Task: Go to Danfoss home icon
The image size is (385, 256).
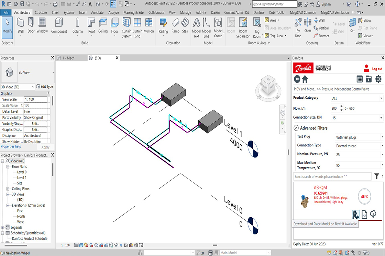Action: (x=305, y=79)
